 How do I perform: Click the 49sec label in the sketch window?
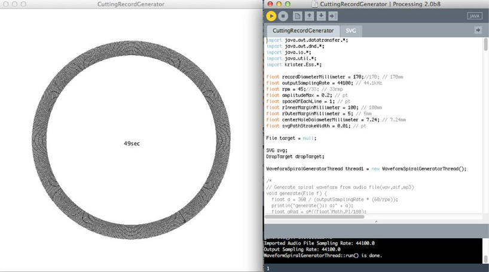click(132, 143)
